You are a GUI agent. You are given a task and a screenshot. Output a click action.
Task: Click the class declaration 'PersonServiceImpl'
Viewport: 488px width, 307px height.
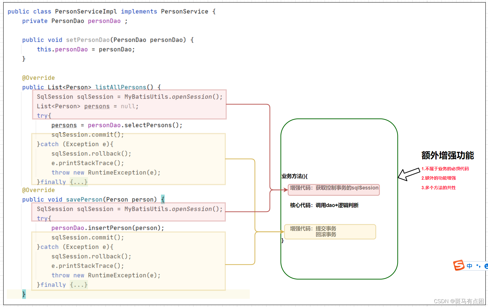tap(86, 11)
